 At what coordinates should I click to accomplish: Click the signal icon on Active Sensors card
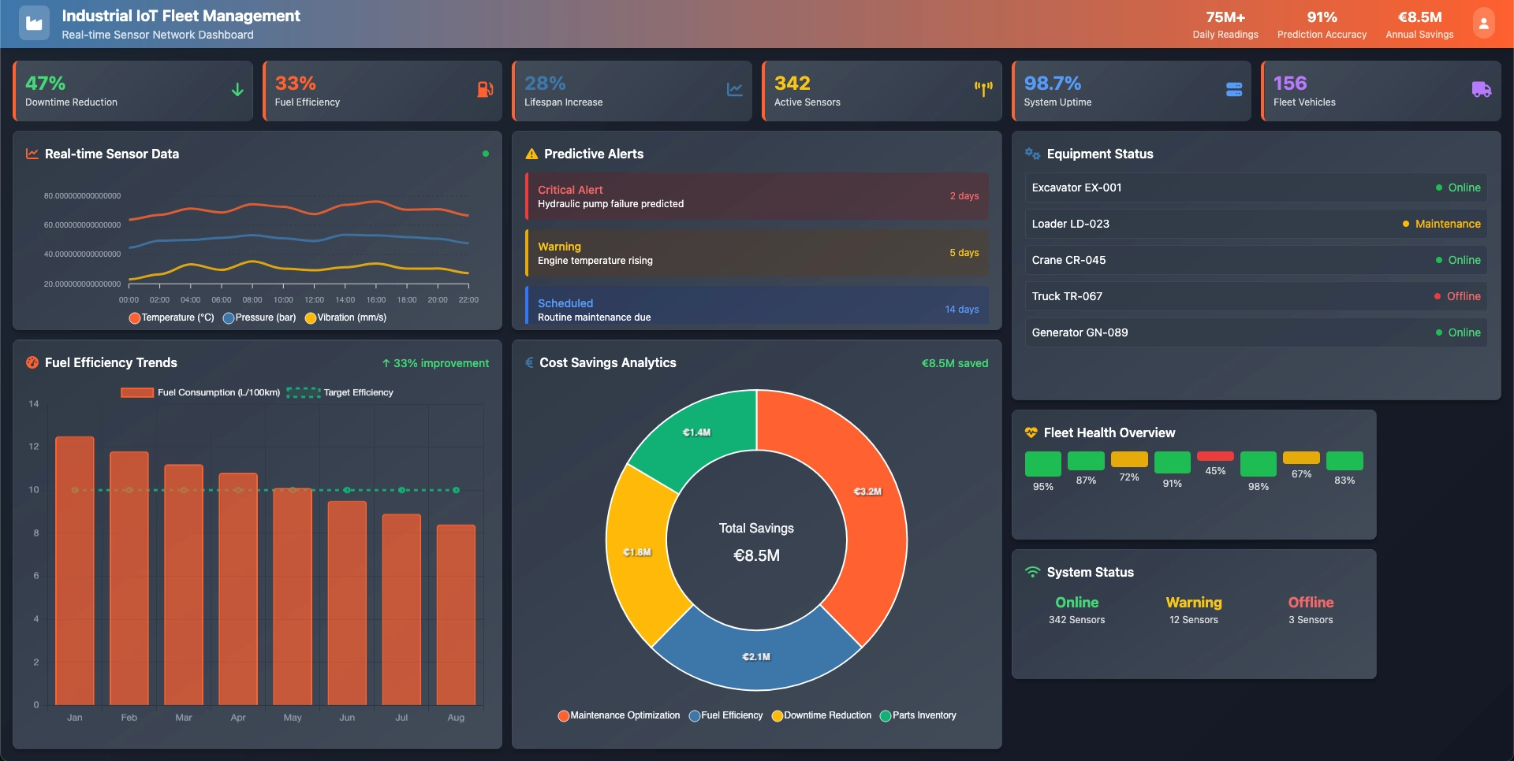point(983,89)
